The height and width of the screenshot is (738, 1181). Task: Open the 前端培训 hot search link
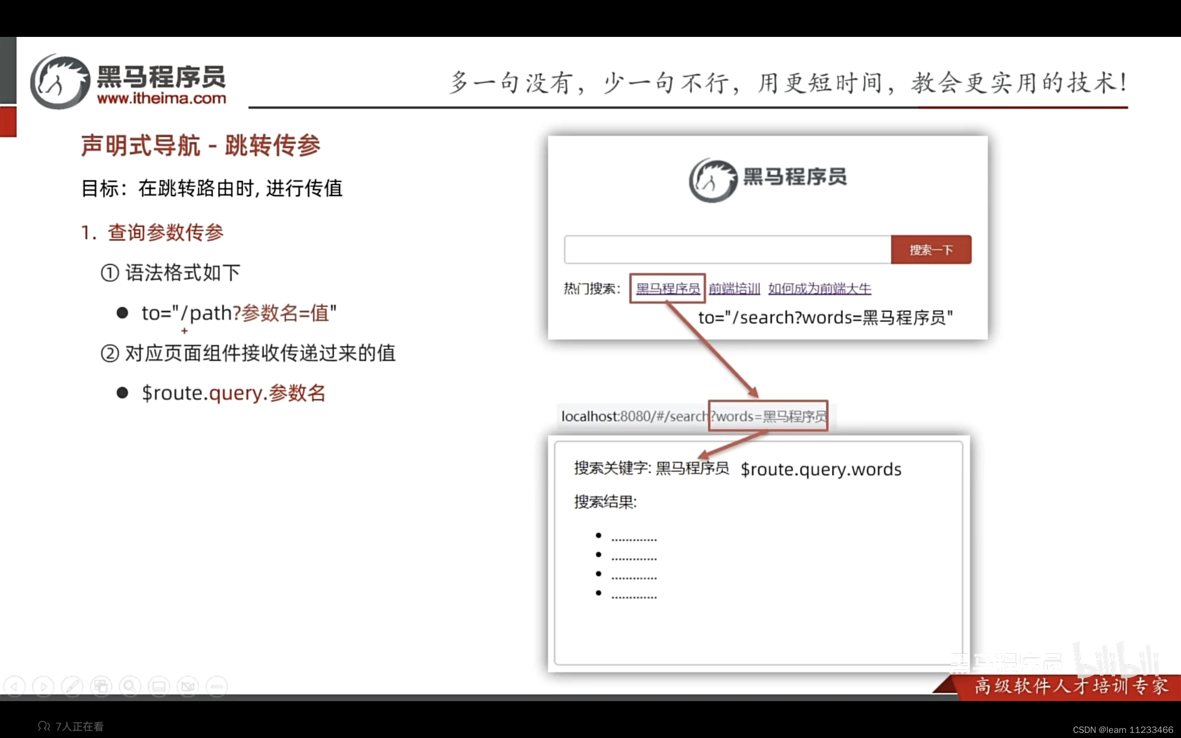(734, 288)
